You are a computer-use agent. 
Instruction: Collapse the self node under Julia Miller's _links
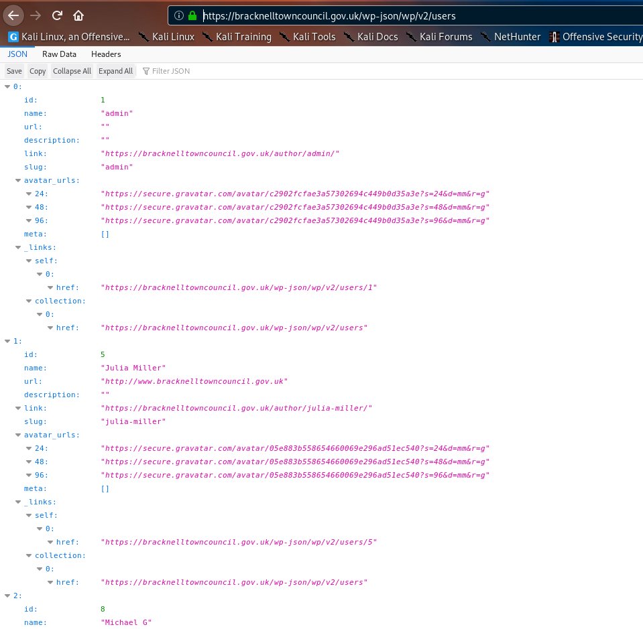(x=29, y=515)
